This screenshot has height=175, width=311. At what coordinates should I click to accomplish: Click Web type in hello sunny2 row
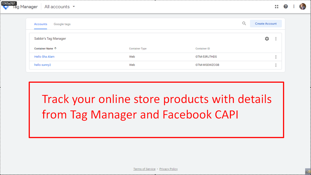132,65
